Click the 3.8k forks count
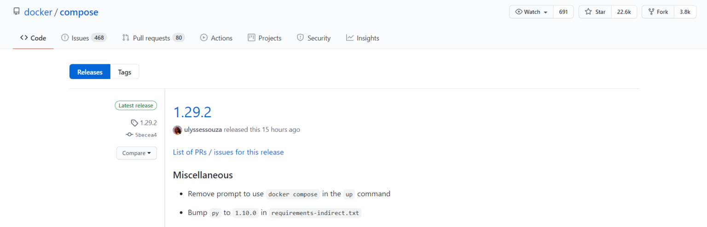The height and width of the screenshot is (227, 707). pos(685,12)
